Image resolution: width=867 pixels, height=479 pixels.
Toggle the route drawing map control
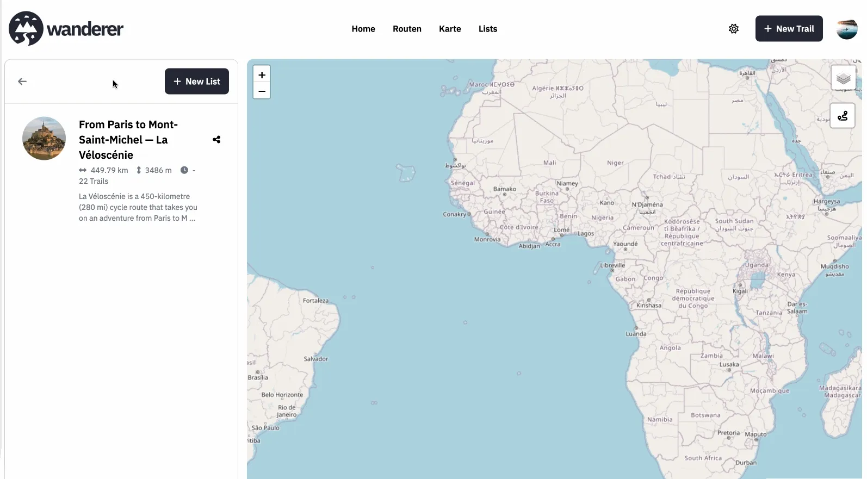tap(843, 116)
